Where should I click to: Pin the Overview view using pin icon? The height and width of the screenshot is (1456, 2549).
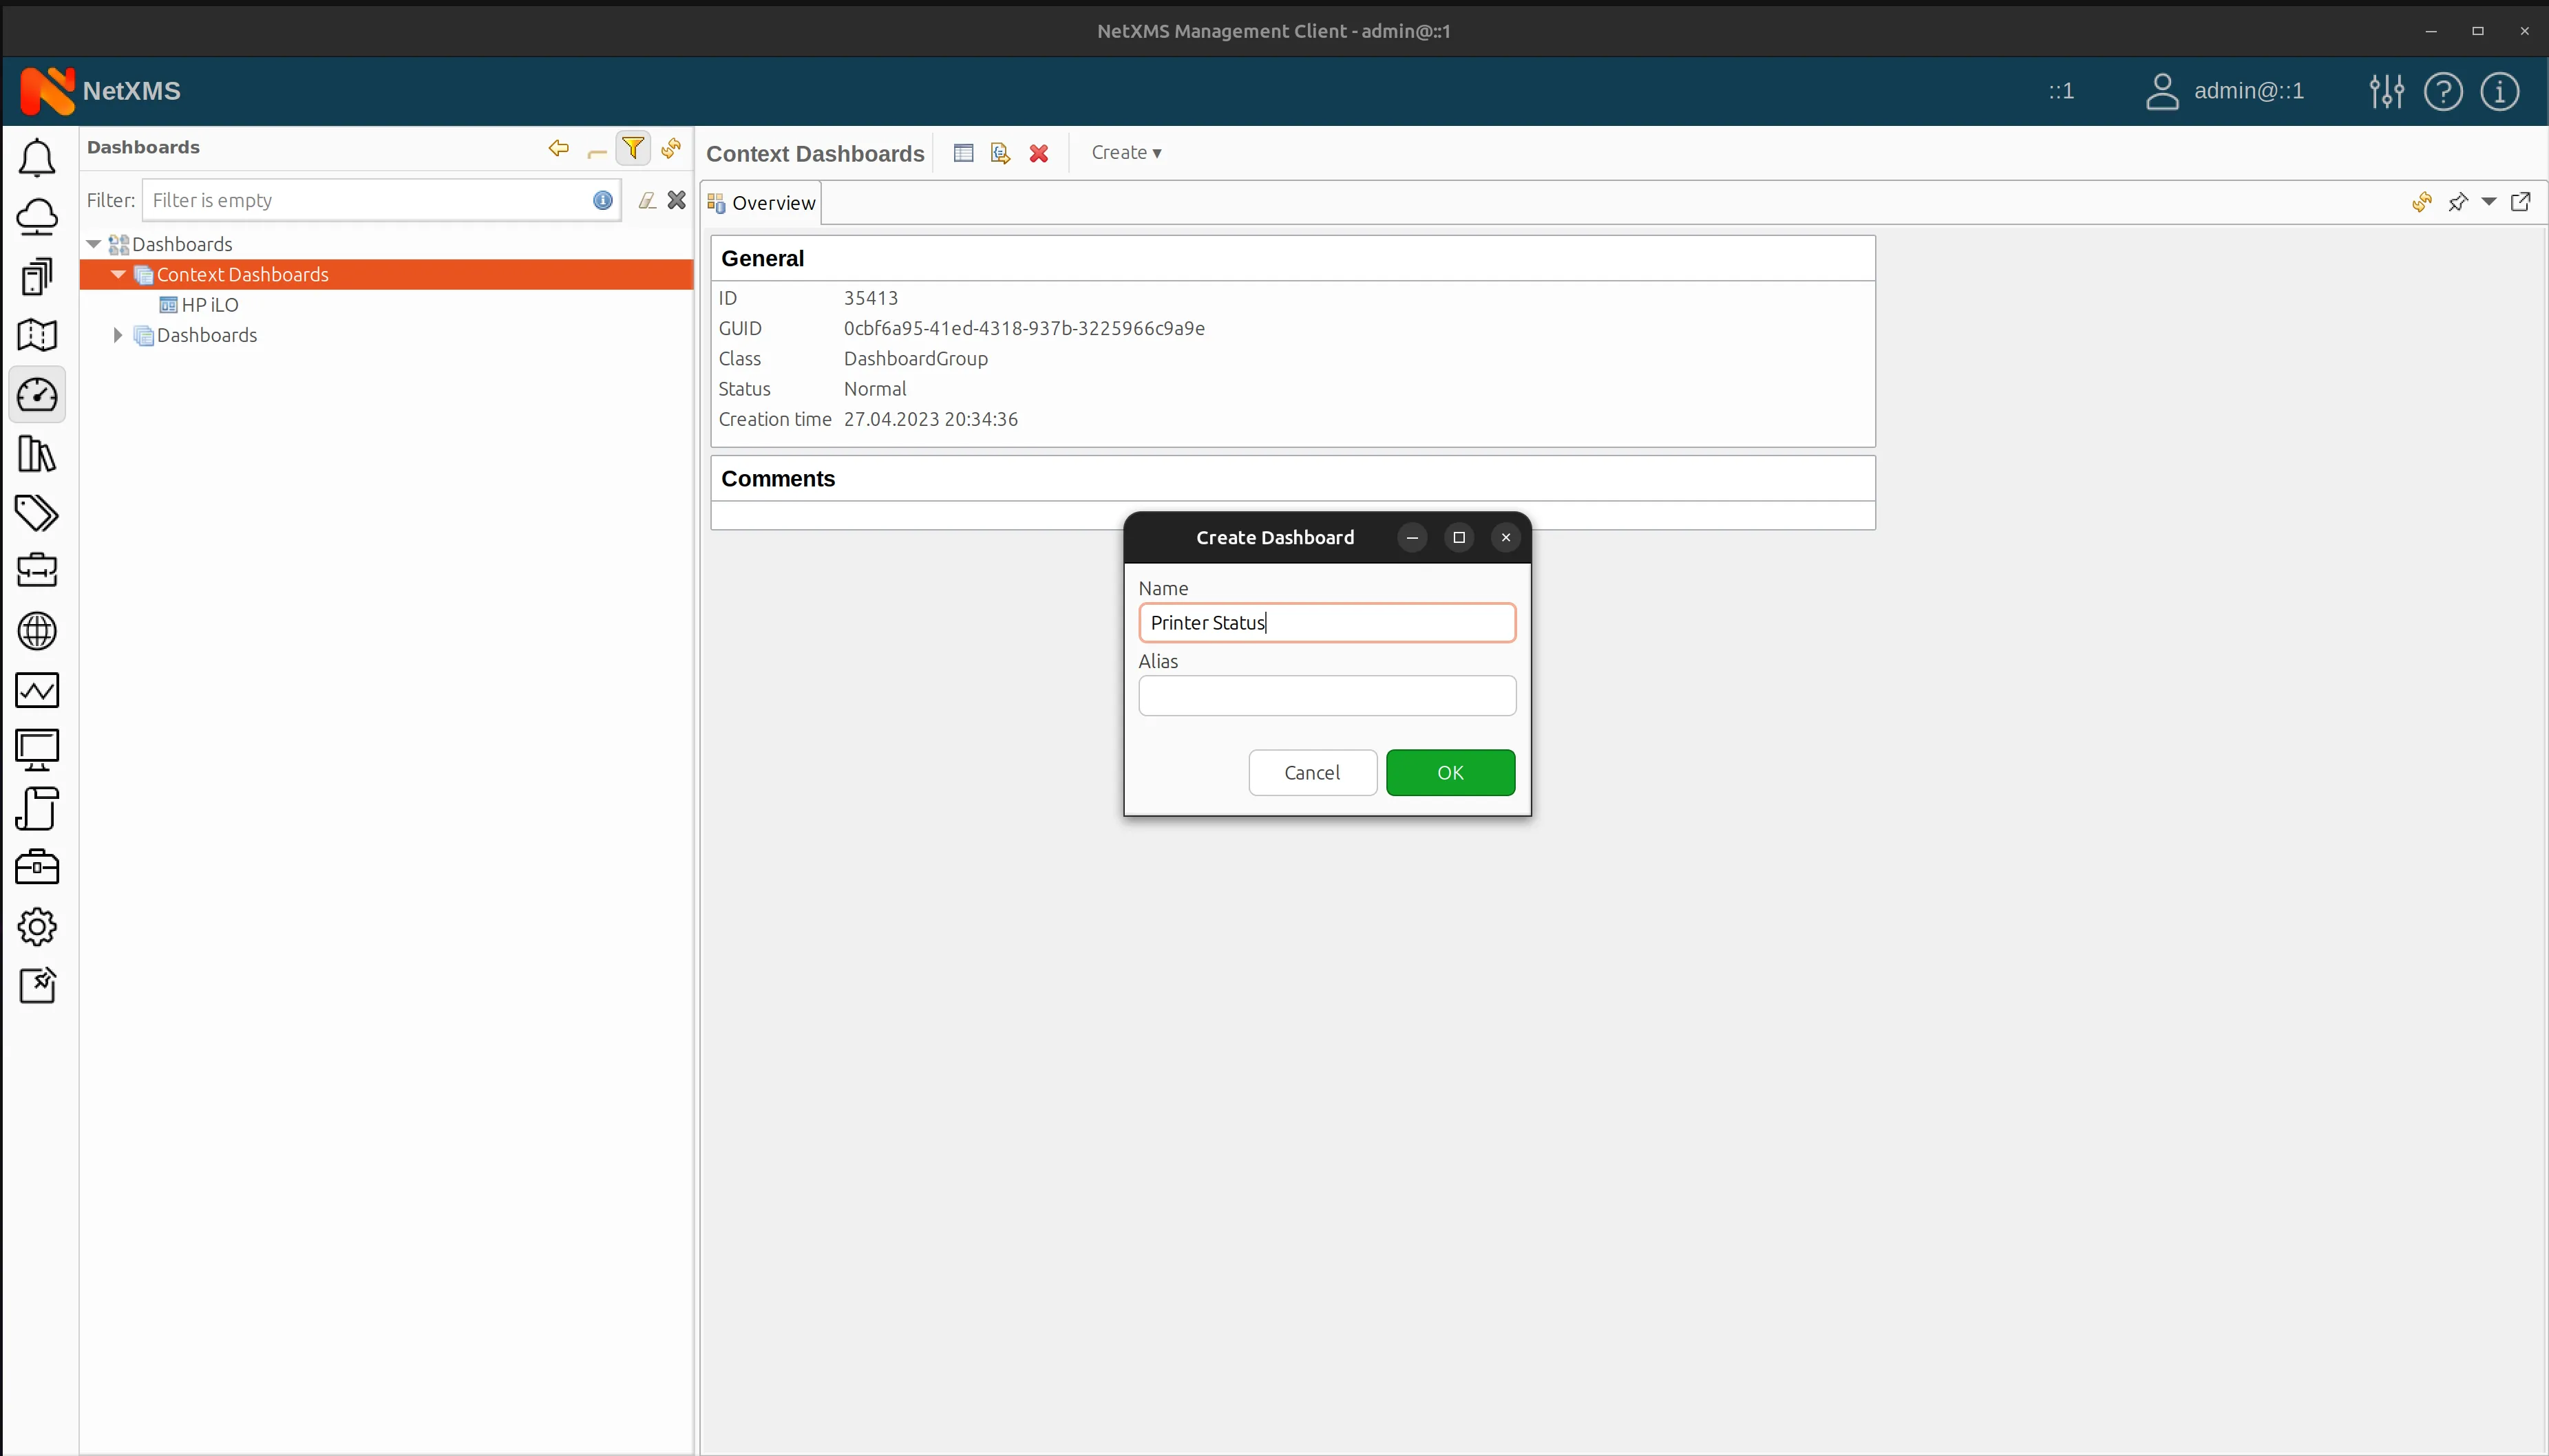pyautogui.click(x=2459, y=202)
